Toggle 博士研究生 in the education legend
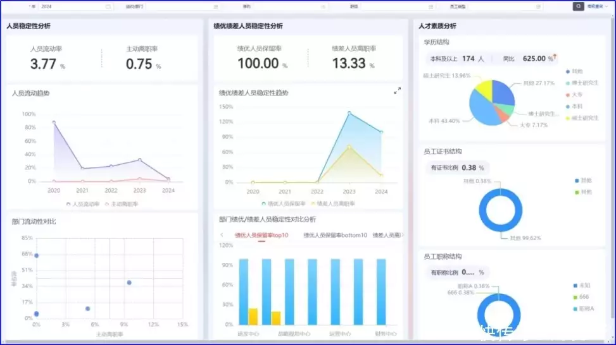 tap(582, 83)
